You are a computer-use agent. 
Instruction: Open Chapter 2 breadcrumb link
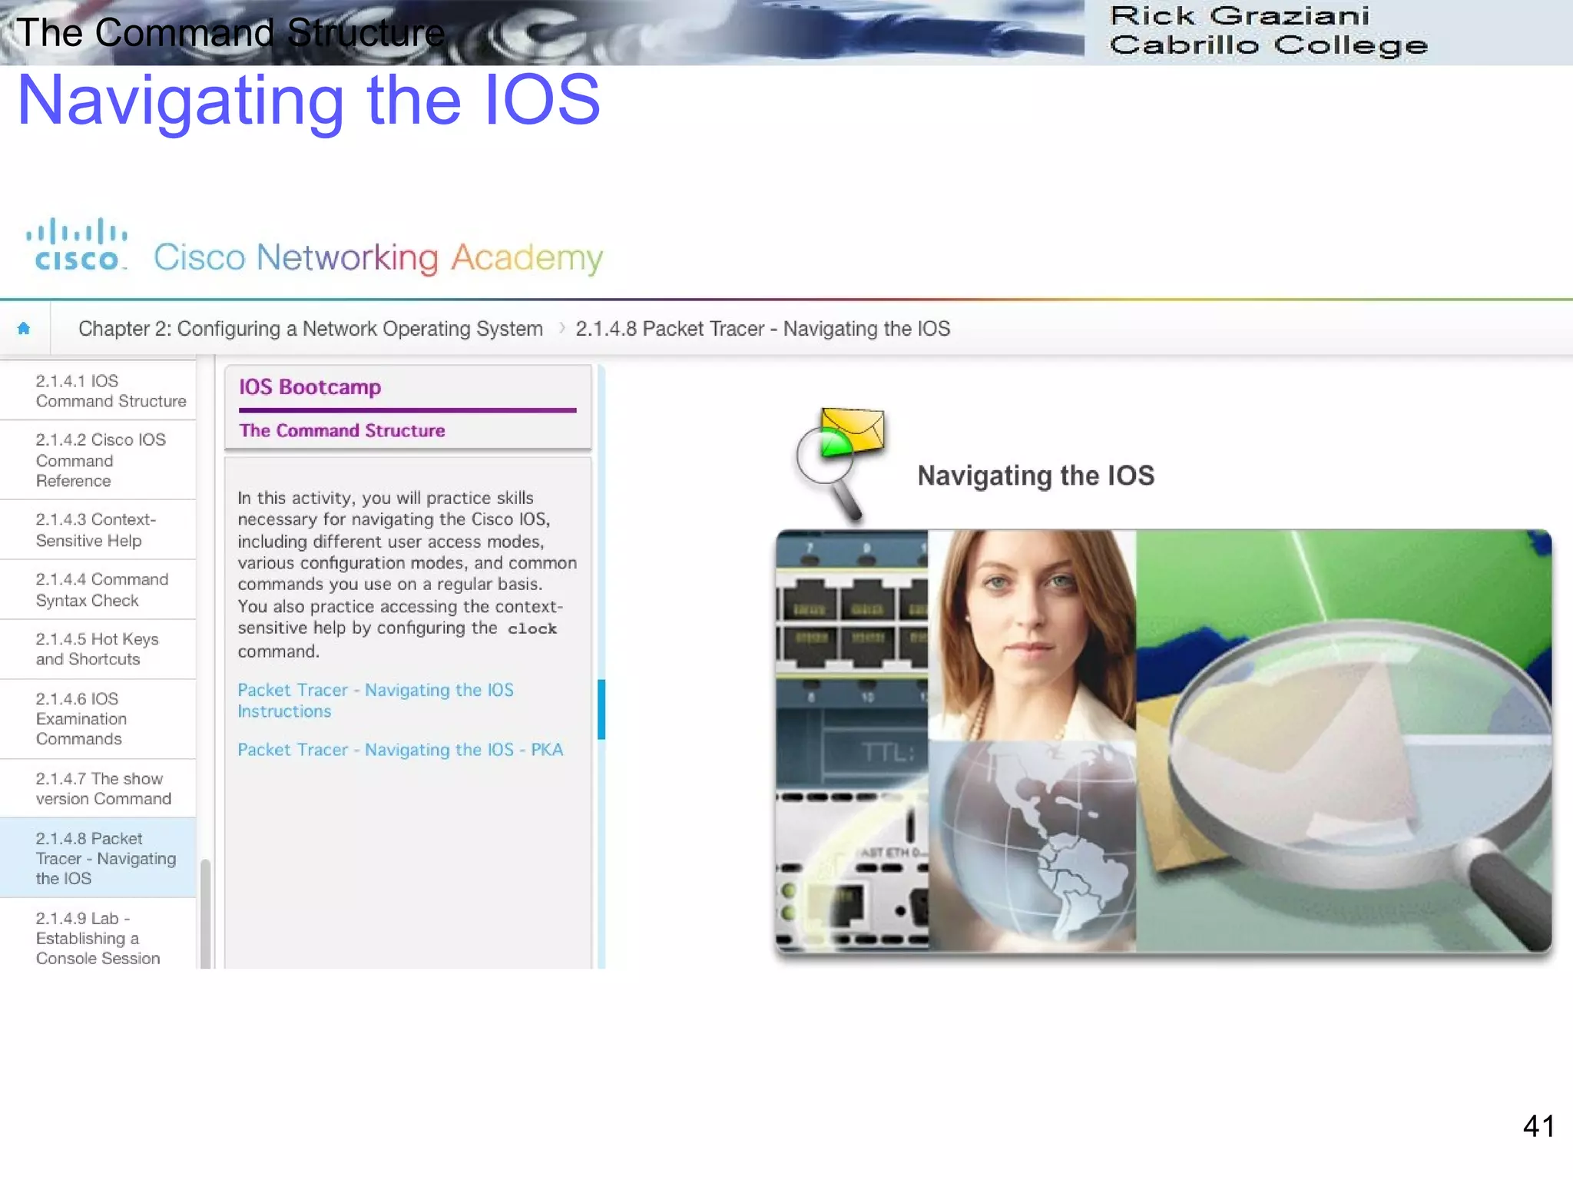click(310, 329)
